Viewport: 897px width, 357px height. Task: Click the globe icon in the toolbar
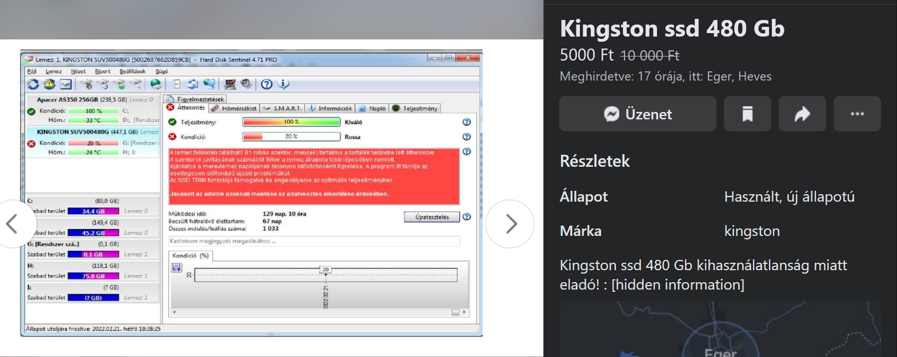pos(156,85)
